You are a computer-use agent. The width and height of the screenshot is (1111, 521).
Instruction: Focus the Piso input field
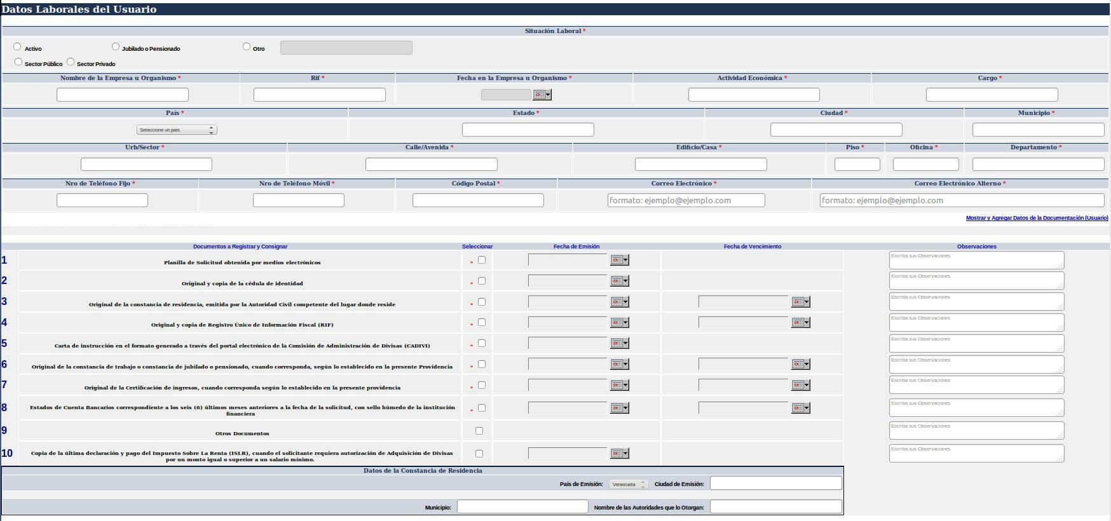[857, 164]
